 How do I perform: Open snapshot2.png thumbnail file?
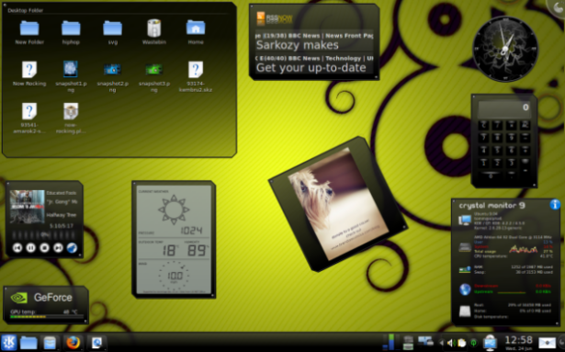(x=112, y=69)
